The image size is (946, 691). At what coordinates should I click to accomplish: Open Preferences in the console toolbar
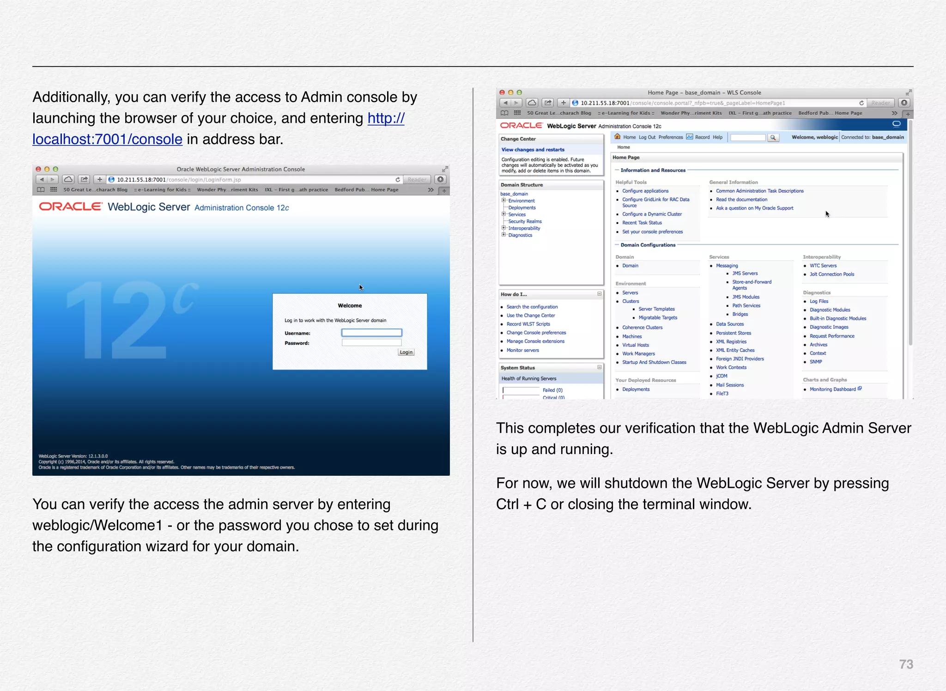click(x=670, y=137)
